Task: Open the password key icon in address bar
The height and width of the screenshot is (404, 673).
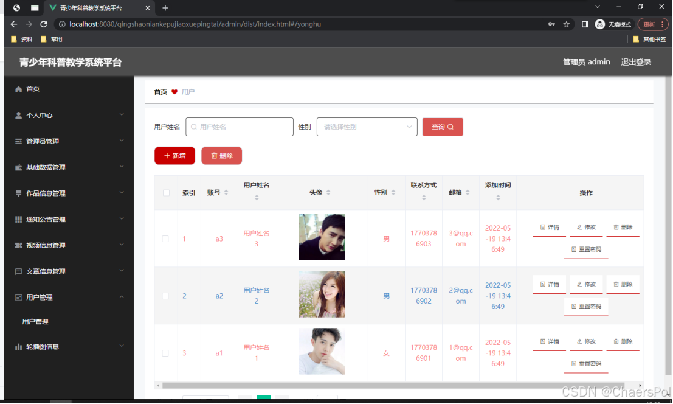Action: [x=551, y=24]
